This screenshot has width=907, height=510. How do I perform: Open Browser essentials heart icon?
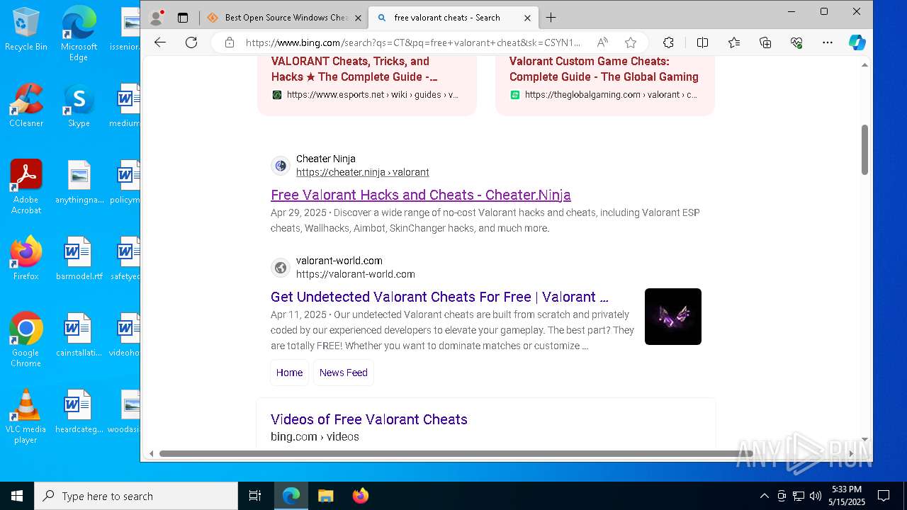point(796,42)
